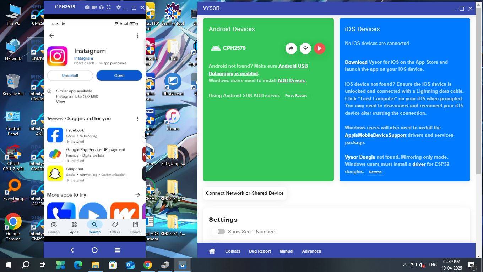Open Bug Report in the Vysor footer
Image resolution: width=483 pixels, height=272 pixels.
point(260,251)
